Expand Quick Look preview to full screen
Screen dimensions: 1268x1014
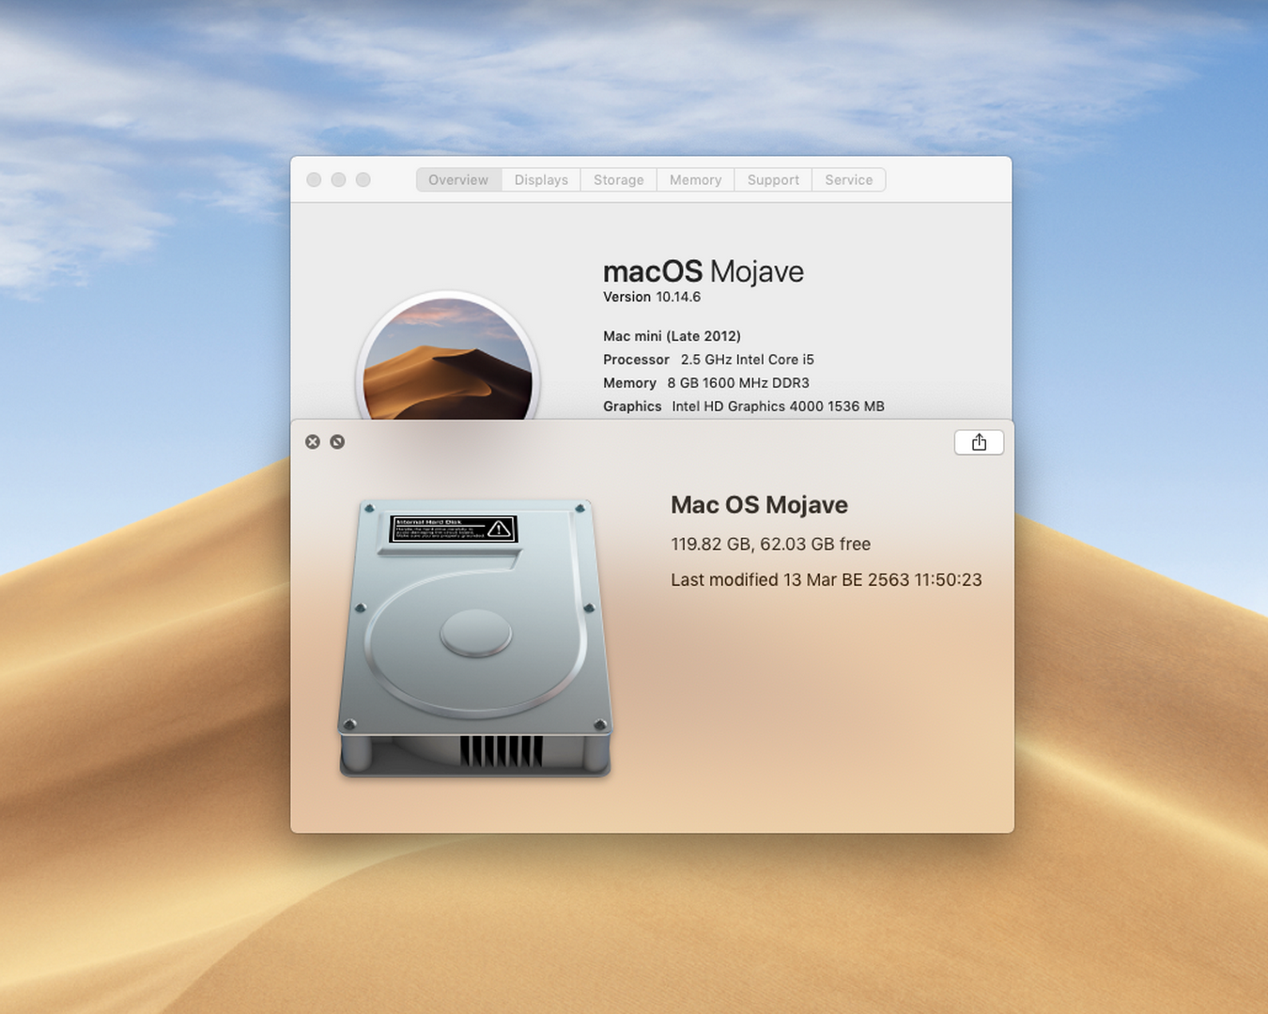point(337,442)
